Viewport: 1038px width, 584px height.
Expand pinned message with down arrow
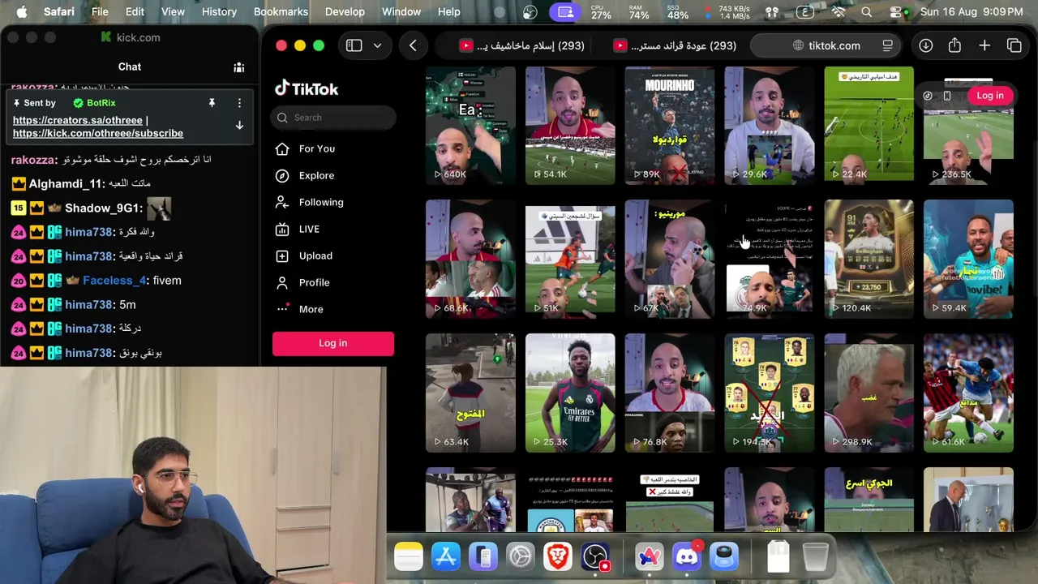point(239,126)
